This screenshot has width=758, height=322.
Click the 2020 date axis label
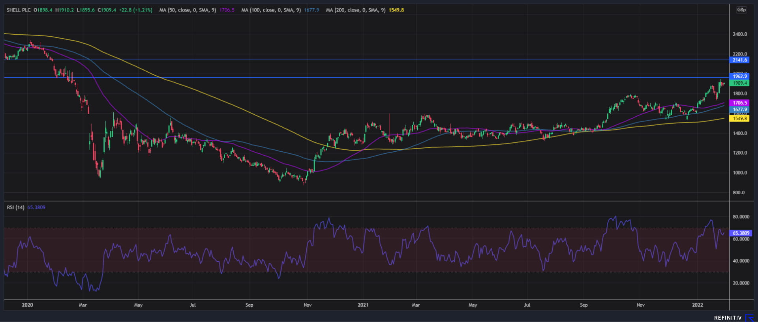click(x=27, y=305)
